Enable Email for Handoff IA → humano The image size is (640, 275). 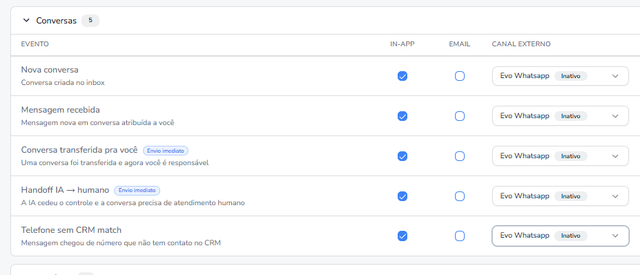coord(460,196)
